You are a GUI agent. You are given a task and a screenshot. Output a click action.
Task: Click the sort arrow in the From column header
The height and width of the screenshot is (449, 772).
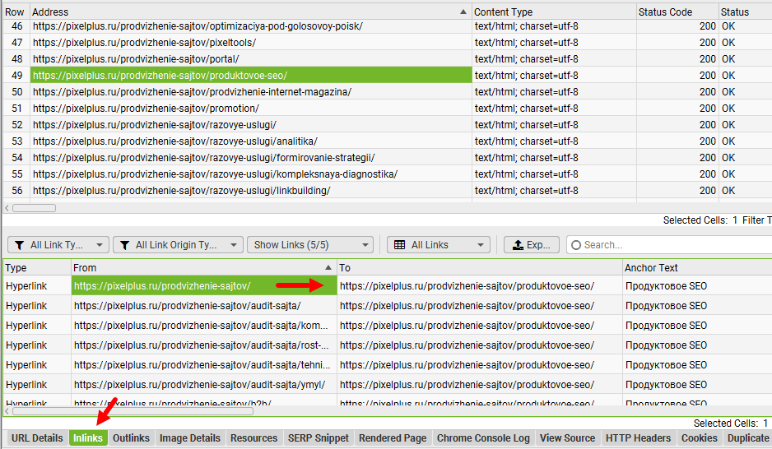click(x=329, y=267)
